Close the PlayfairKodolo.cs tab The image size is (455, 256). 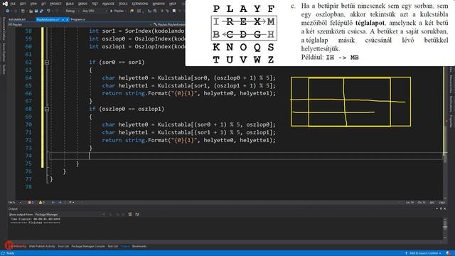[67, 19]
